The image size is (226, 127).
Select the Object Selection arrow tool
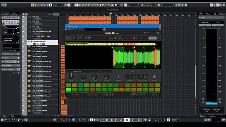coord(77,5)
